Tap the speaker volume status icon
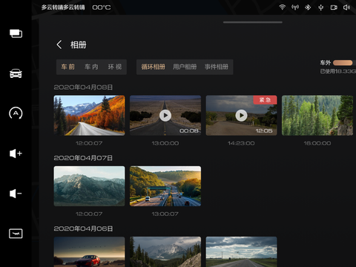356x267 pixels. pos(346,7)
